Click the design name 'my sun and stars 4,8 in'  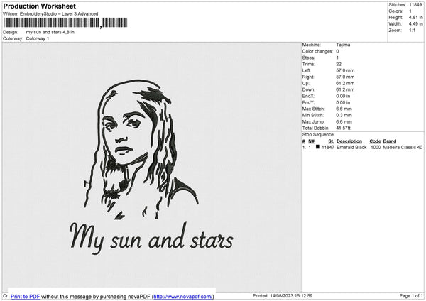(50, 32)
